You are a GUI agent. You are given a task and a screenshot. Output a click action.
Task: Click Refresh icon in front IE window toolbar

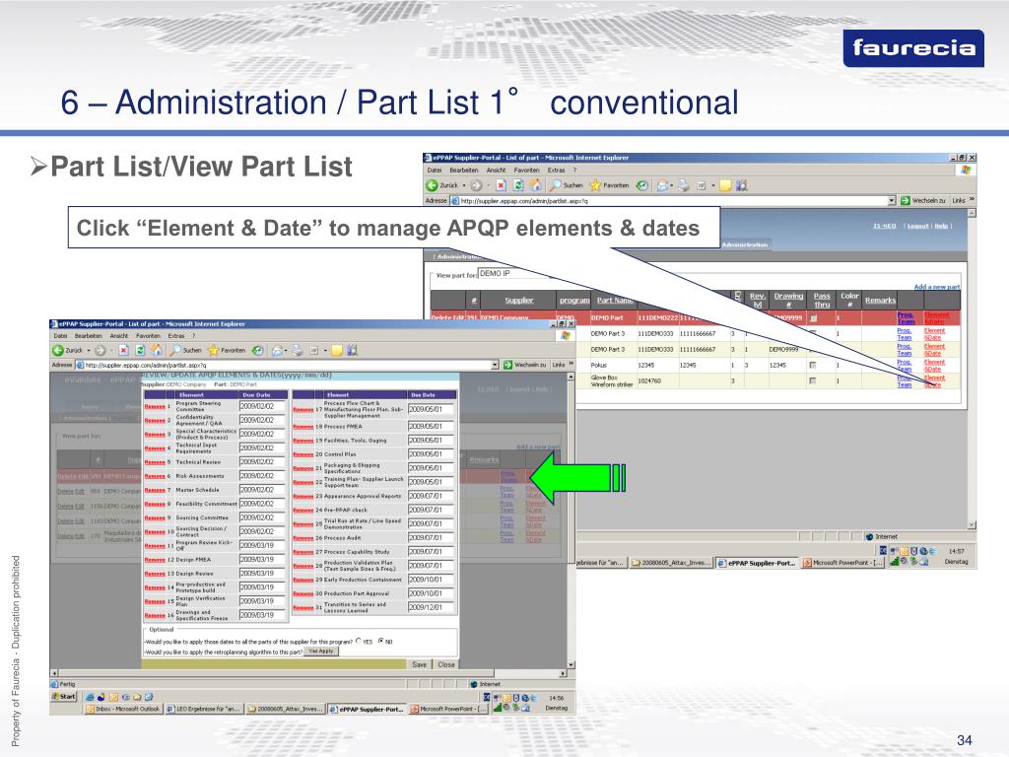click(x=140, y=350)
